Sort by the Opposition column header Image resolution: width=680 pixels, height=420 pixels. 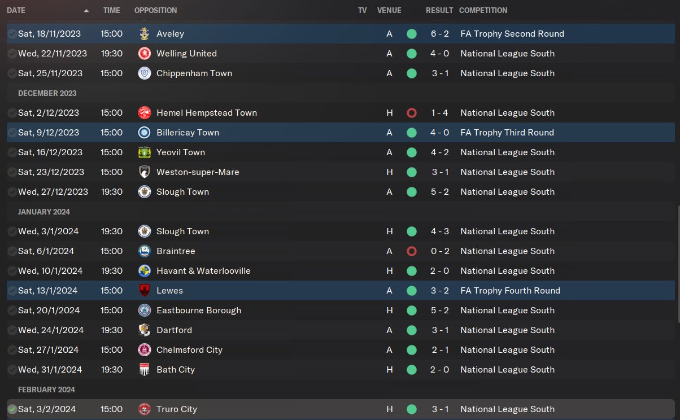(x=155, y=11)
